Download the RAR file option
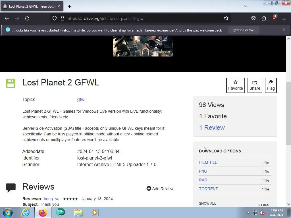 [203, 180]
